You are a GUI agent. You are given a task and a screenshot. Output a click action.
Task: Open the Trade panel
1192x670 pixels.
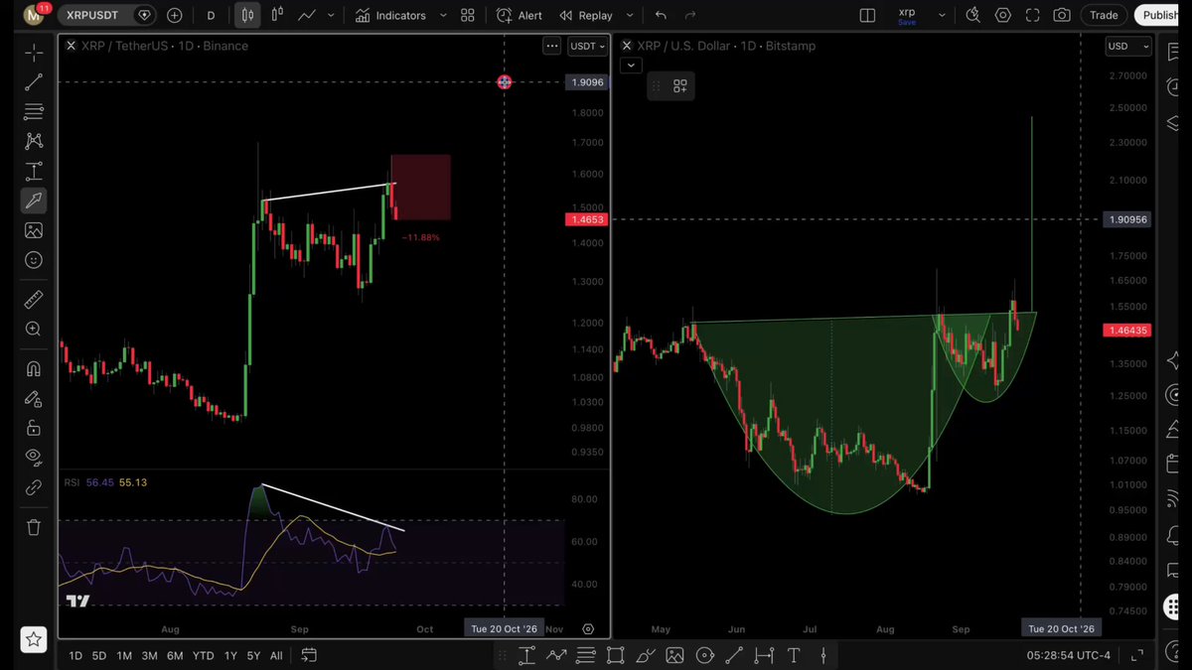(x=1104, y=15)
